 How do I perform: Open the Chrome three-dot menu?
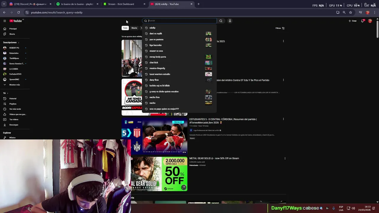(375, 12)
